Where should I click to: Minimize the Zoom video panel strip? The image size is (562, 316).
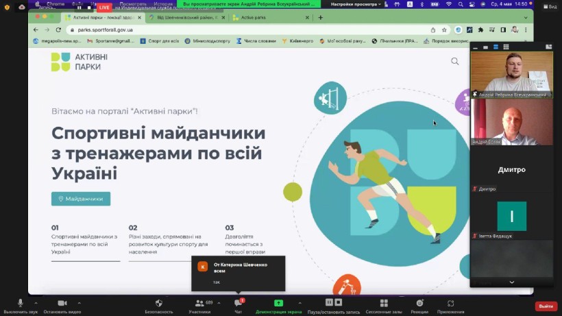(476, 47)
